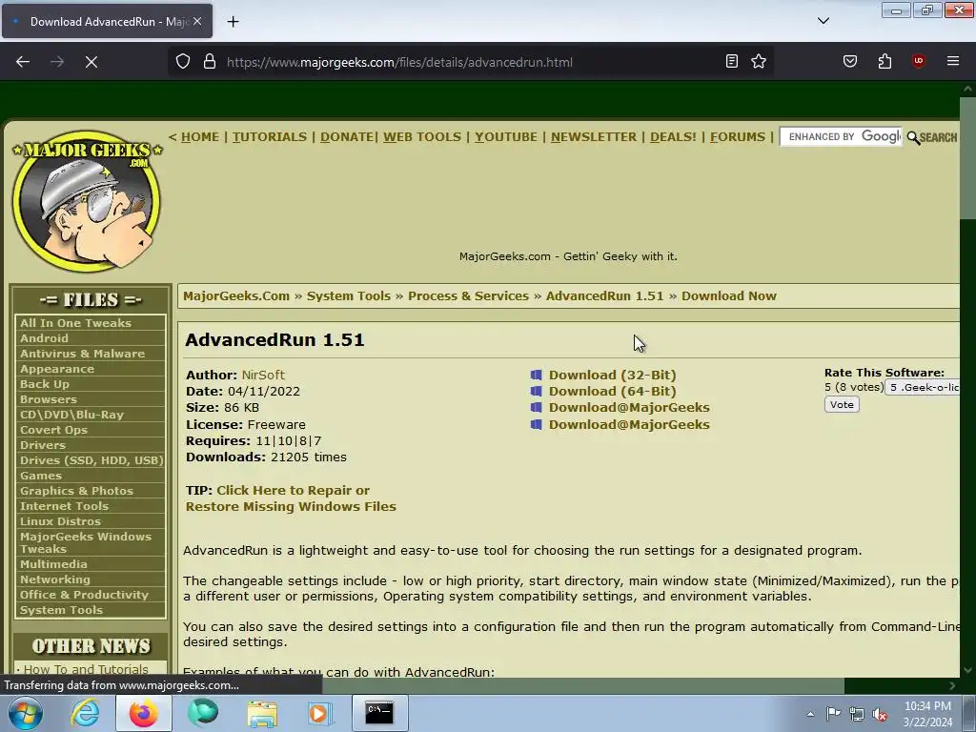Open Windows Explorer folder in taskbar
Screen dimensions: 976x732
pyautogui.click(x=262, y=713)
